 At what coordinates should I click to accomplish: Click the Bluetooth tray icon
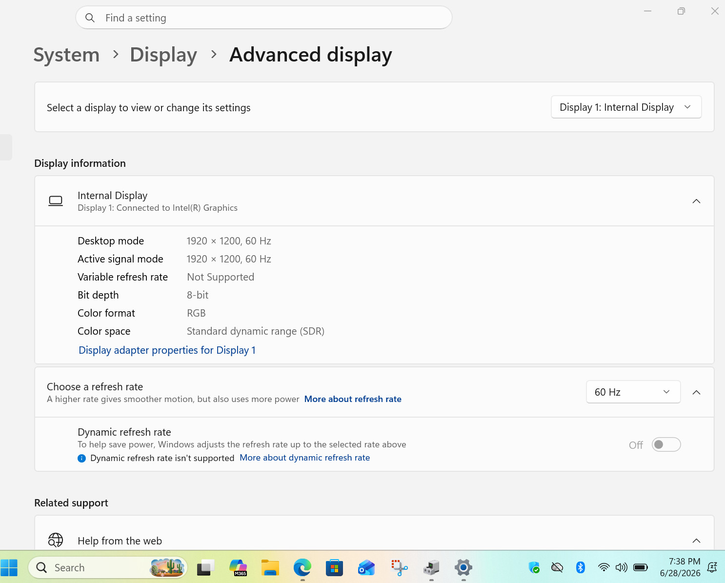(x=580, y=567)
